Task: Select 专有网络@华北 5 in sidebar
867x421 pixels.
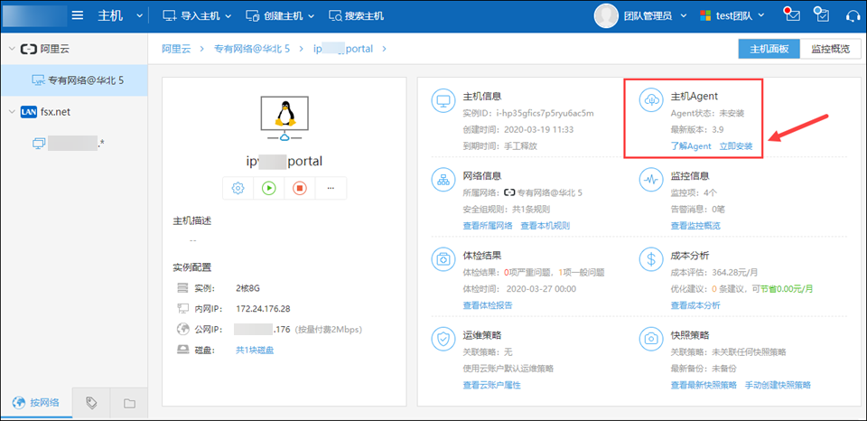Action: 73,80
